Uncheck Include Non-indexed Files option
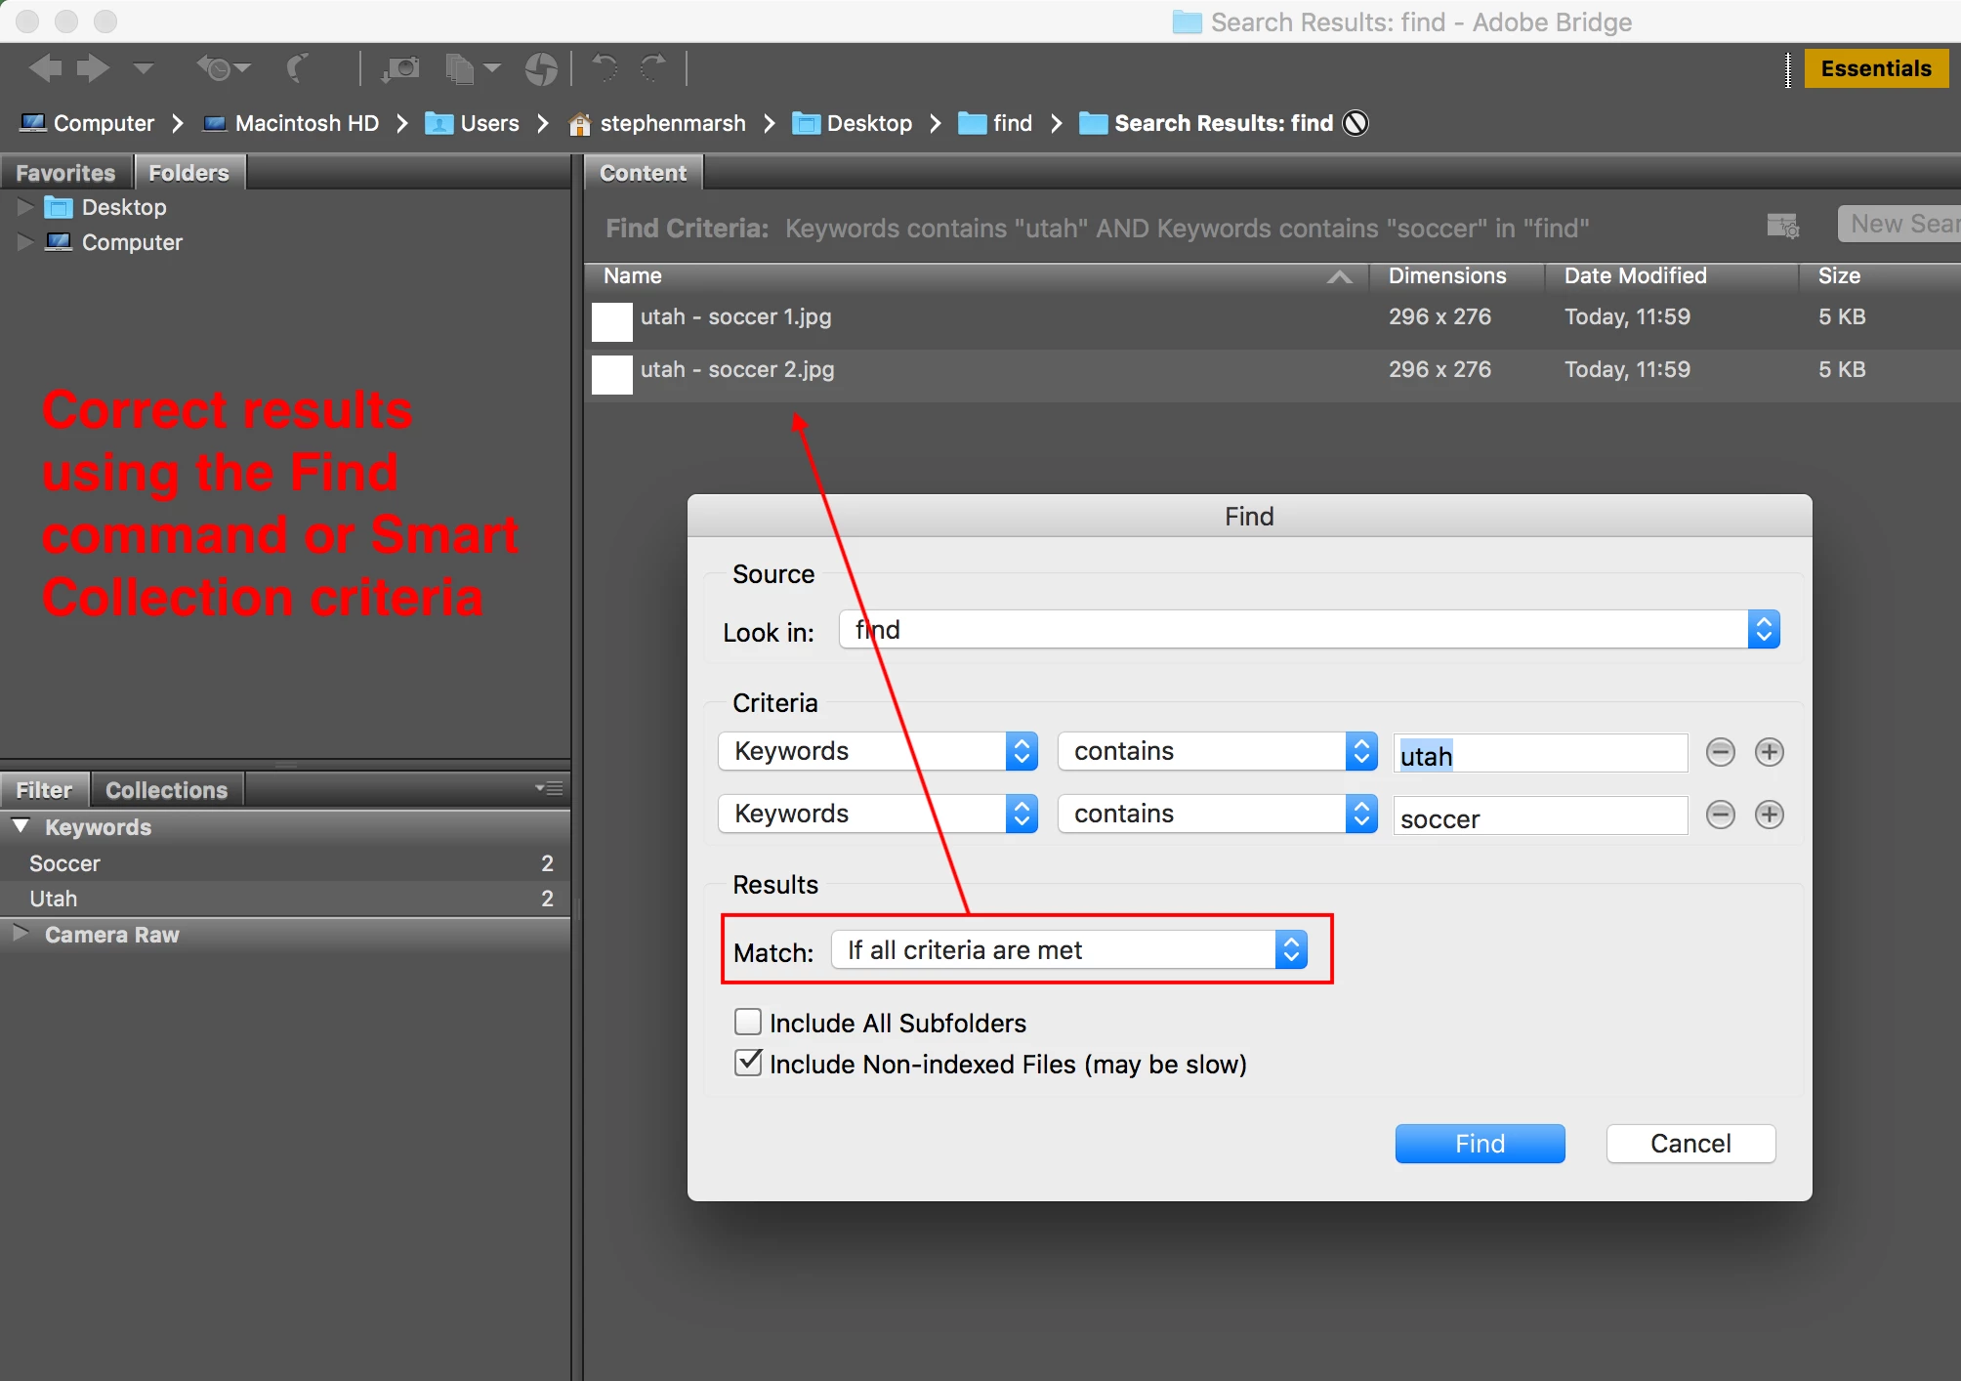Image resolution: width=1961 pixels, height=1381 pixels. 748,1063
